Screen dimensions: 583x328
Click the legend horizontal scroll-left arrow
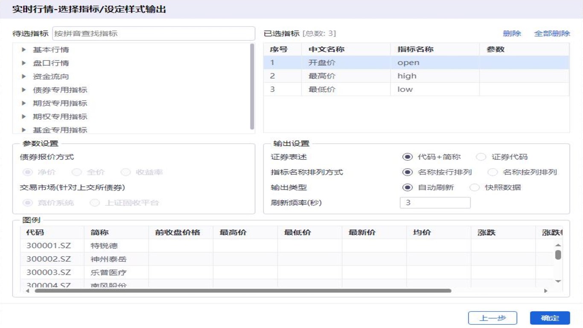tap(28, 291)
